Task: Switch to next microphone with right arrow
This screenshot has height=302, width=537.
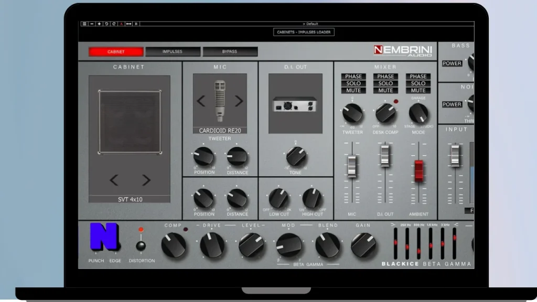Action: 239,101
